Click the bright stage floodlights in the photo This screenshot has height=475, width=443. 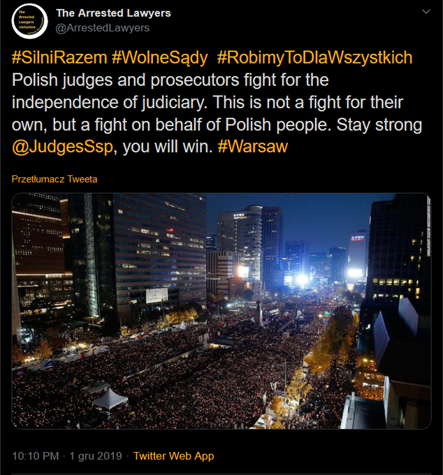click(302, 279)
